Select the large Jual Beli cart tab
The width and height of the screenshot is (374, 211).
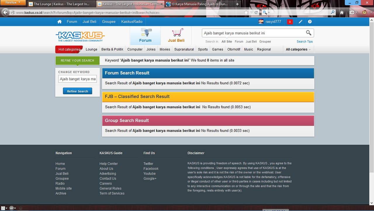click(x=176, y=36)
